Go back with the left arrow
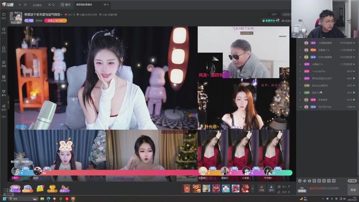359x202 pixels. (x=20, y=4)
